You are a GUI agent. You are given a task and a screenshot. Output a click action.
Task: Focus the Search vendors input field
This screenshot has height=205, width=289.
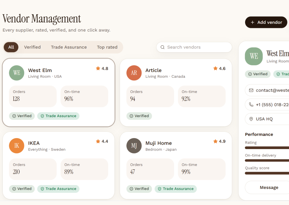(194, 47)
